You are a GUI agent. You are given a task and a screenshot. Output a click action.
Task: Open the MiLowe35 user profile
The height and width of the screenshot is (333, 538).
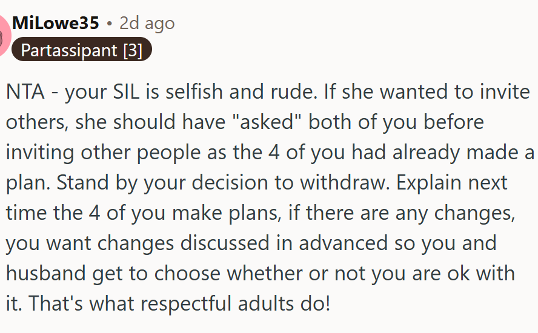tap(55, 23)
